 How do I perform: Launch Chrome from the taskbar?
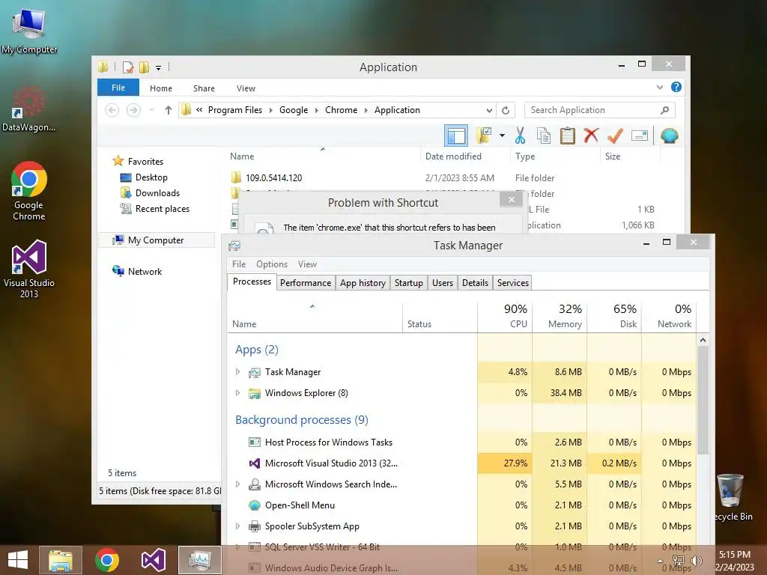tap(107, 560)
